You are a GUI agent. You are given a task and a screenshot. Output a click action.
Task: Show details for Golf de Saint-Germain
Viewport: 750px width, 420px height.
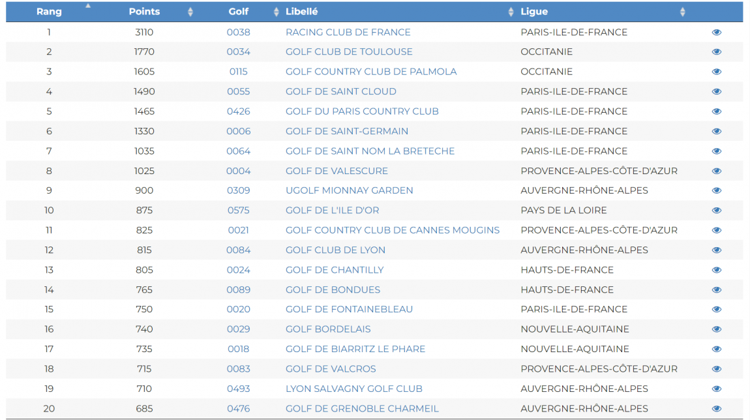click(716, 131)
